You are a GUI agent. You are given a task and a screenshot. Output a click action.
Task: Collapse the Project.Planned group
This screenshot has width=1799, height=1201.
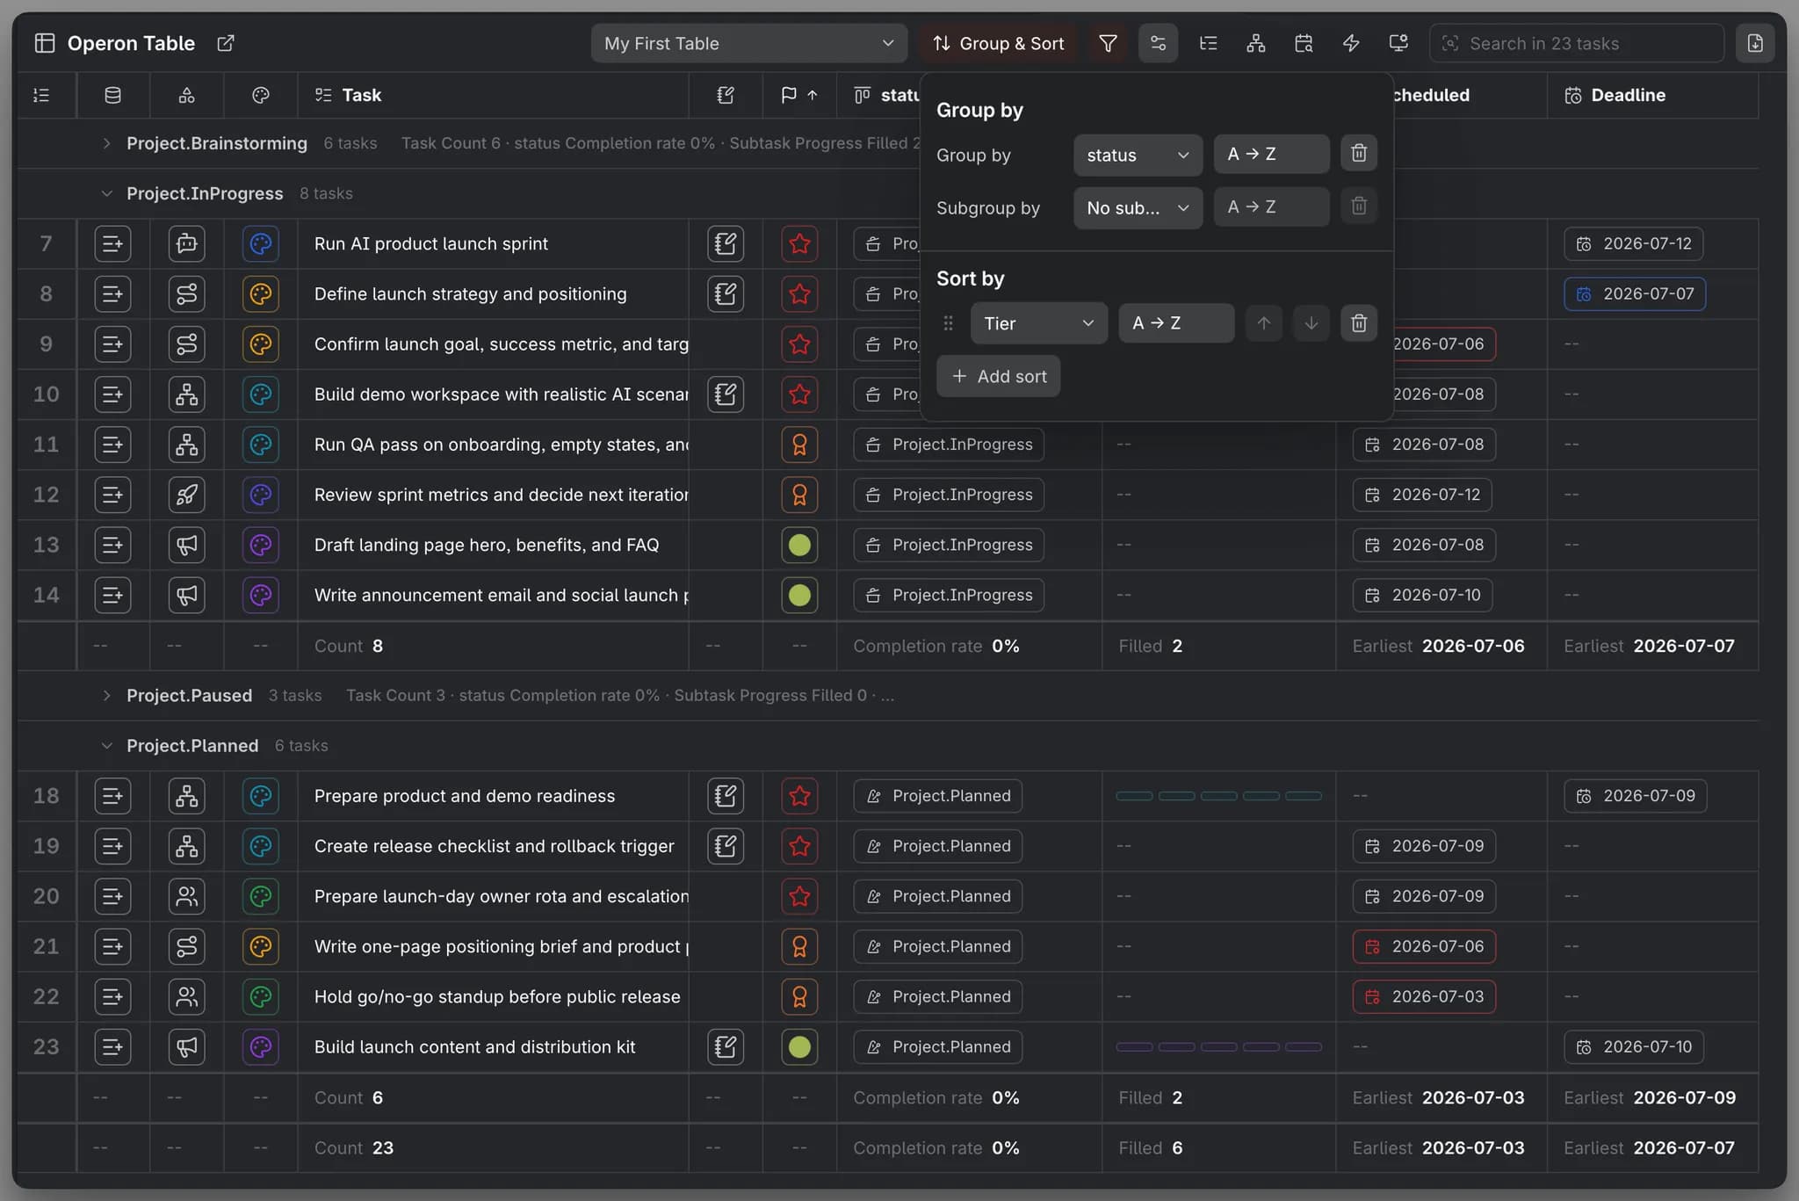[106, 745]
